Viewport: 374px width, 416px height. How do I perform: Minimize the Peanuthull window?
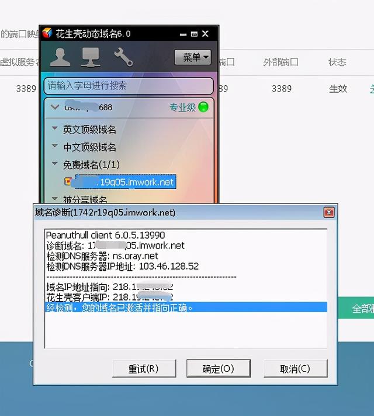click(x=183, y=34)
